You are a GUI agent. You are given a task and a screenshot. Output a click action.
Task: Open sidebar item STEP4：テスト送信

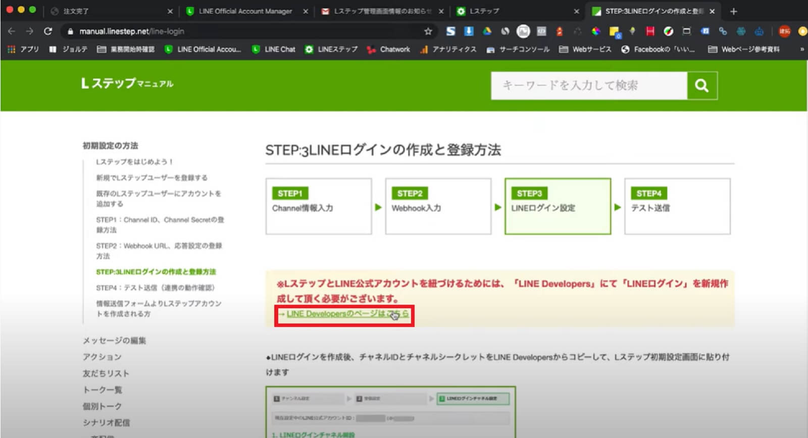click(155, 288)
